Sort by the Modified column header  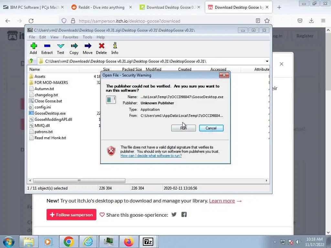coord(154,69)
